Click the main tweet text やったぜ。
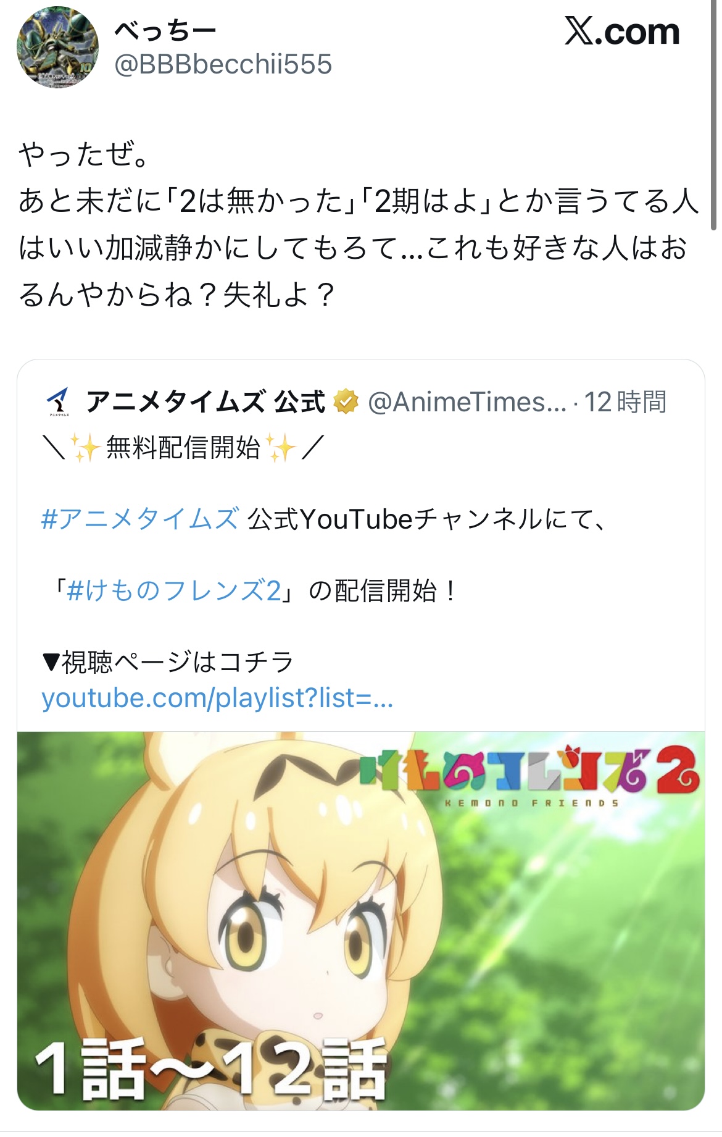Screen dimensions: 722x1137 coord(83,154)
